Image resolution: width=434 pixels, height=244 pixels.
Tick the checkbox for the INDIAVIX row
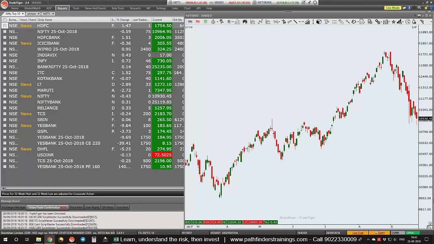(5, 55)
